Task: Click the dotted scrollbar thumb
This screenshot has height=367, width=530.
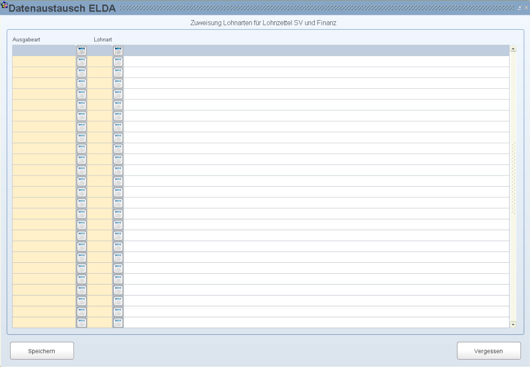Action: [514, 178]
